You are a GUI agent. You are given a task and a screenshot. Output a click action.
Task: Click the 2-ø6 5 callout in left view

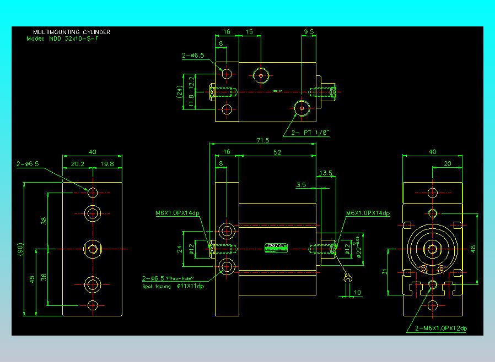[x=28, y=164]
